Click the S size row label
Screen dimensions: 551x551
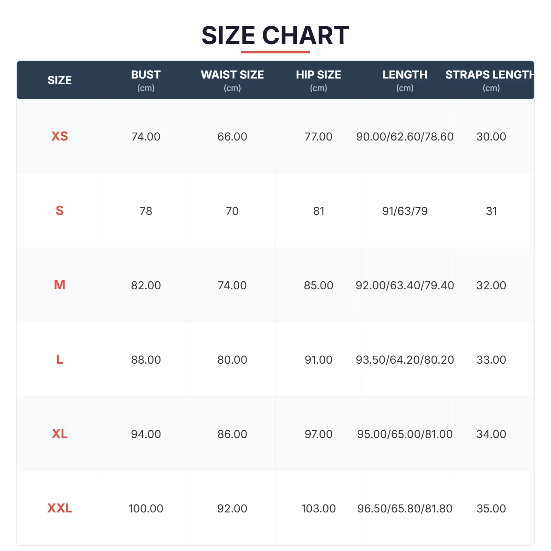[60, 211]
